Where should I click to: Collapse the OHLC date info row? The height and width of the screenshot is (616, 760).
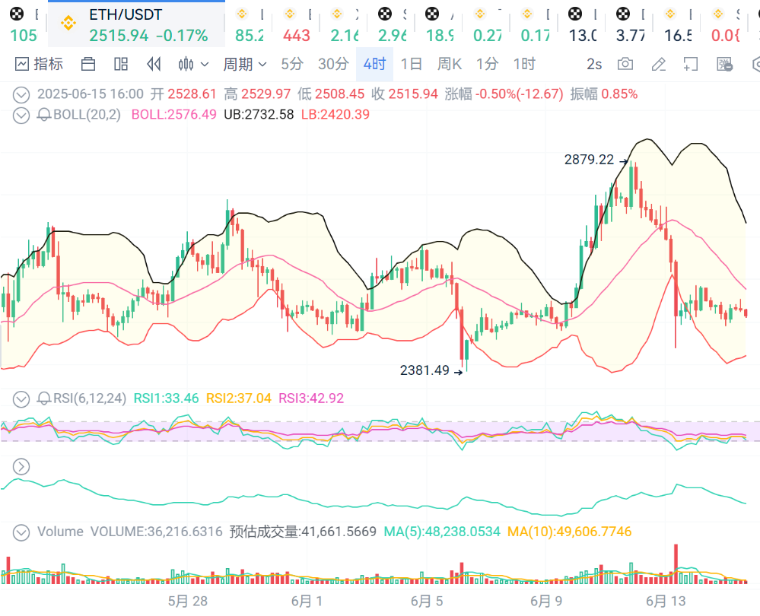[x=21, y=94]
